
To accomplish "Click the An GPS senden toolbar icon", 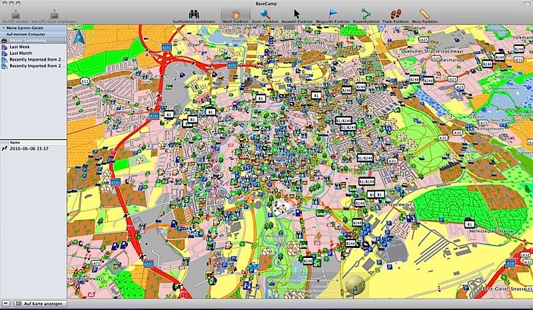I will (15, 14).
